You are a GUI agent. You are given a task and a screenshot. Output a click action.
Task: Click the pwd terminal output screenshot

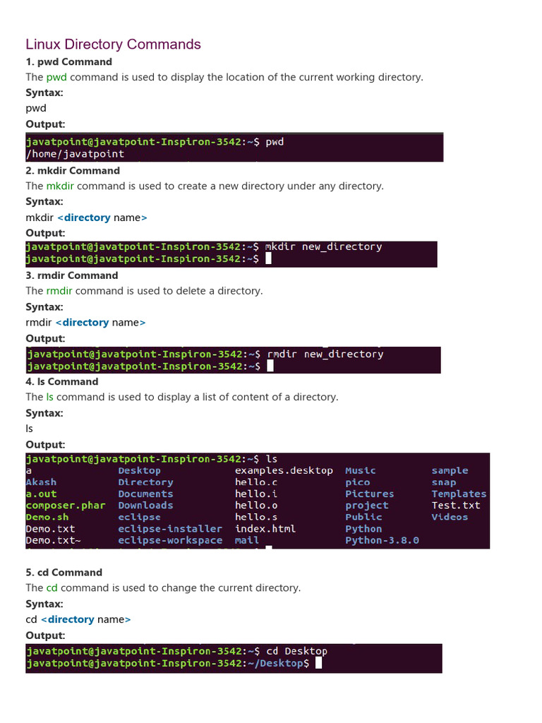click(234, 148)
